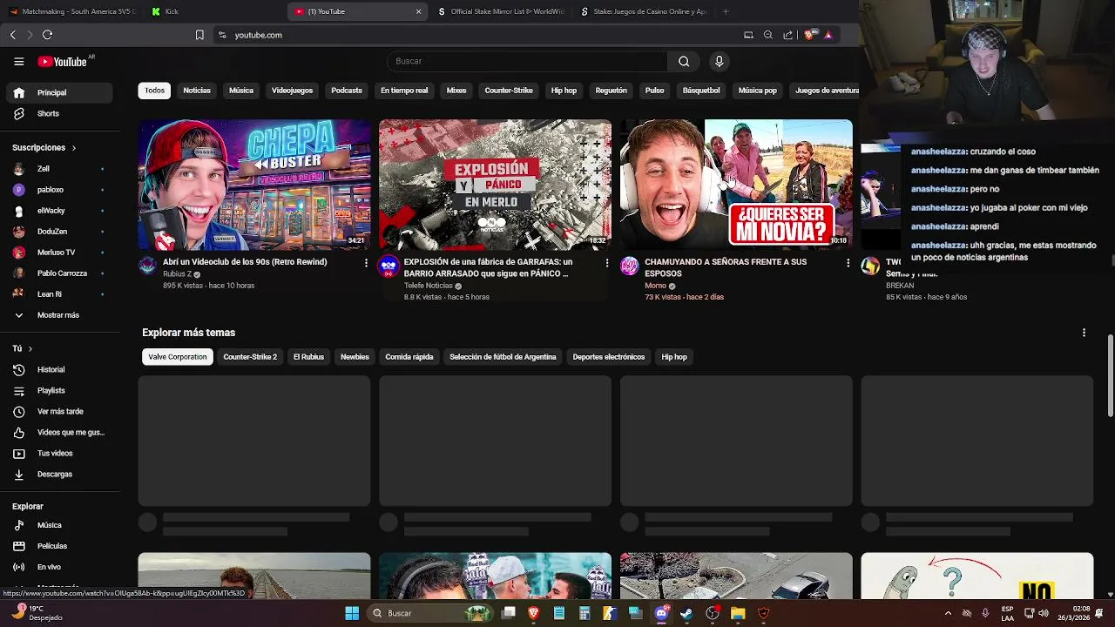
Task: Expand the Tú section chevron
Action: point(30,348)
